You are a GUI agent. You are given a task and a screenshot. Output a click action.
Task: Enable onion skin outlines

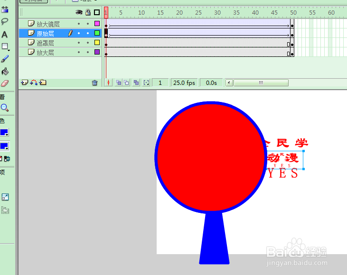coord(126,83)
